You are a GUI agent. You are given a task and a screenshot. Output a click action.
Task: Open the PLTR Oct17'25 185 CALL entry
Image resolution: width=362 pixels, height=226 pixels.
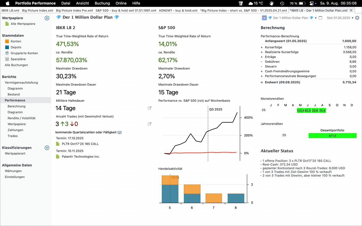(x=80, y=144)
